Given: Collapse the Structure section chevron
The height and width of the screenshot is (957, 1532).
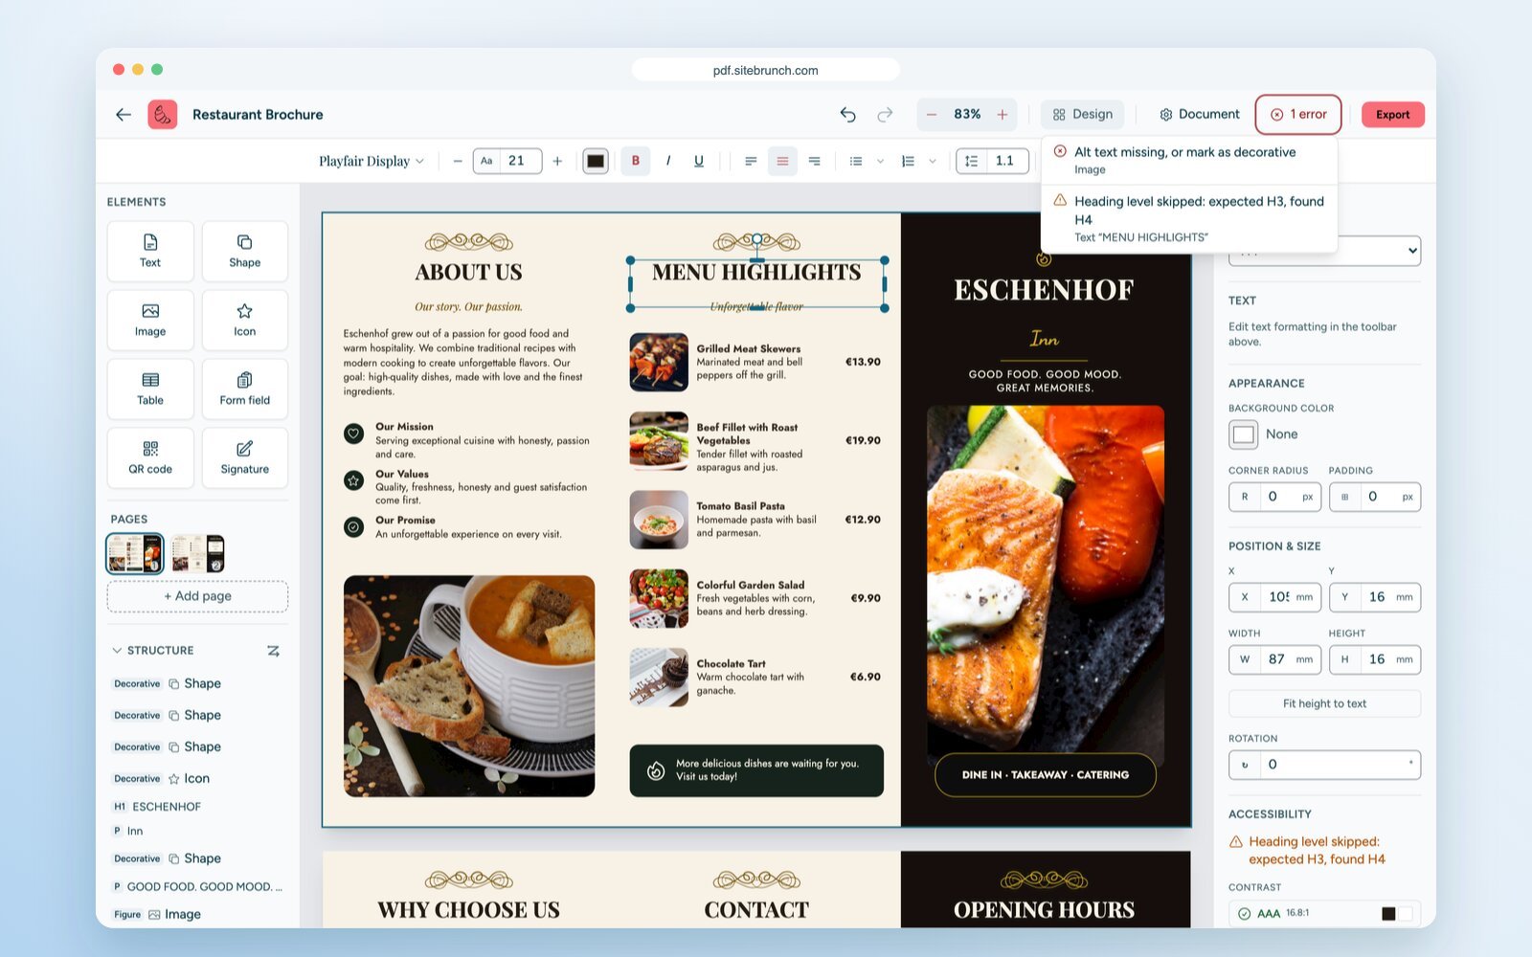Looking at the screenshot, I should (x=117, y=650).
